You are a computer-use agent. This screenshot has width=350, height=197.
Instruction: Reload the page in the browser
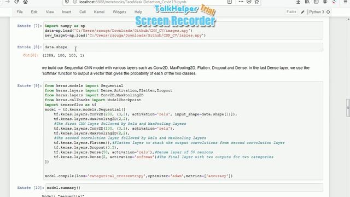click(16, 2)
